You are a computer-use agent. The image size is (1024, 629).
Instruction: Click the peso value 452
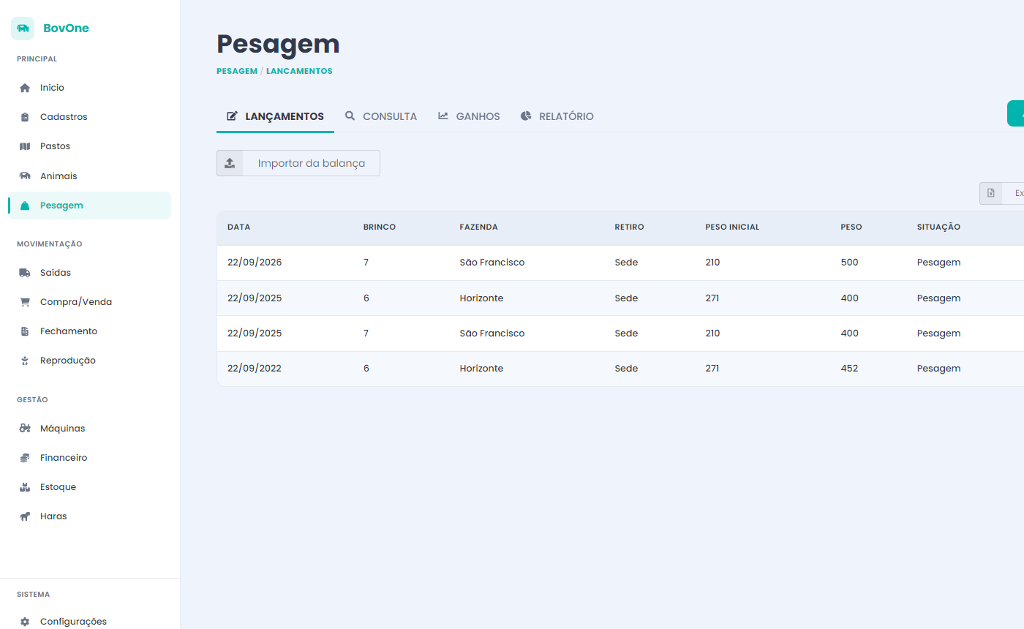(x=849, y=369)
